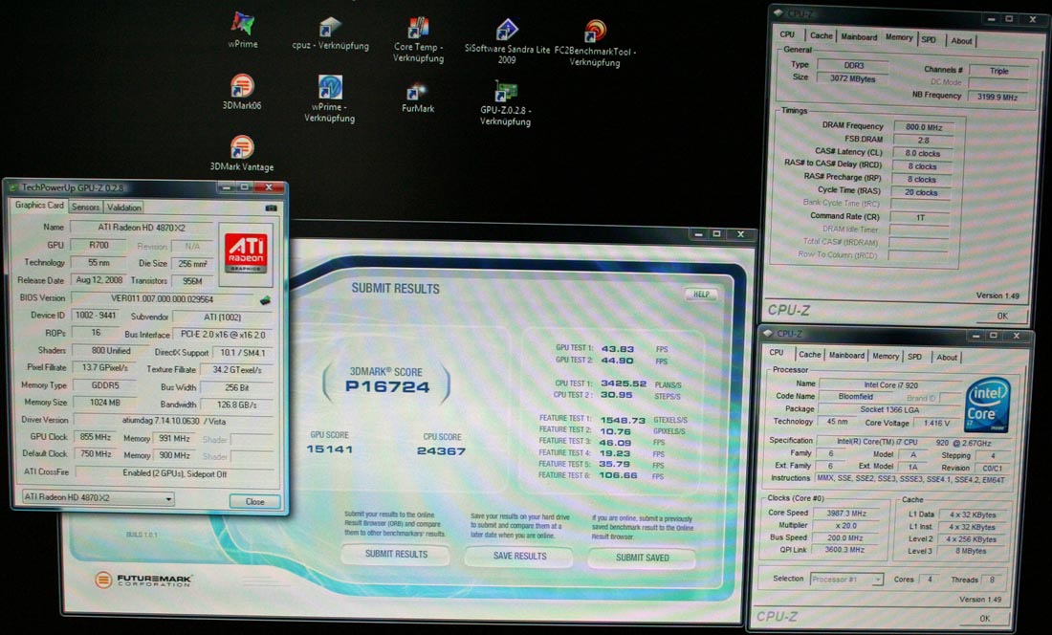
Task: Launch the cpuz - Verknüpfung desktop icon
Action: click(x=330, y=33)
